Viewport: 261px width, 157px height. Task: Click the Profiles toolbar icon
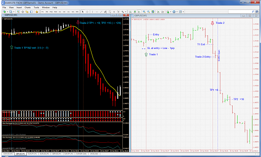tap(11, 12)
